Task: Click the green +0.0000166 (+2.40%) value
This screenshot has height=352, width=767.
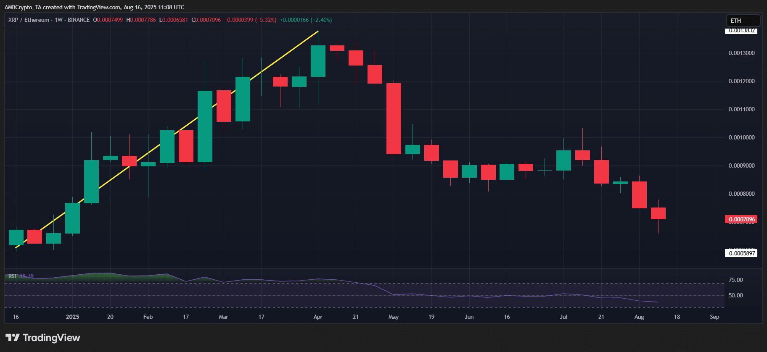Action: pyautogui.click(x=306, y=20)
